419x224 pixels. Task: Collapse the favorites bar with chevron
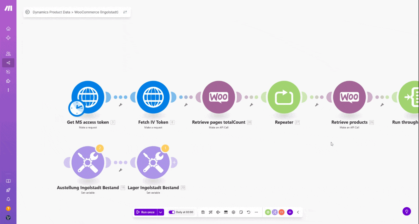298,212
